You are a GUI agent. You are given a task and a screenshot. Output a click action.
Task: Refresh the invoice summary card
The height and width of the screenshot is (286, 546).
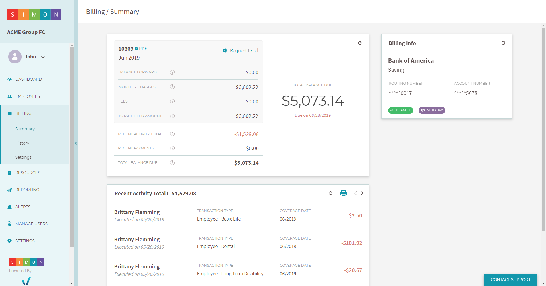(x=360, y=43)
